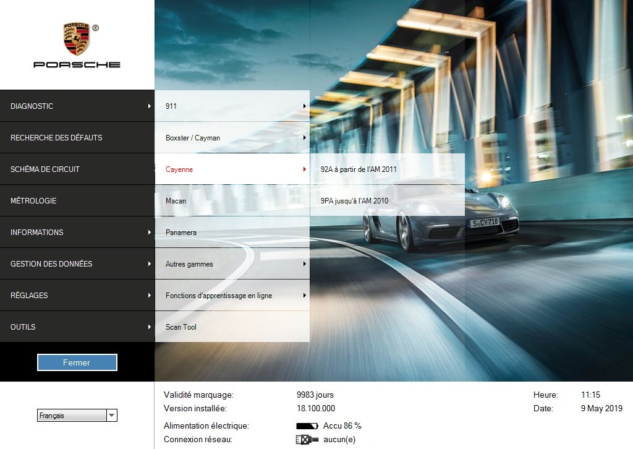Click the 'Date:' label
The width and height of the screenshot is (633, 449).
pos(543,408)
